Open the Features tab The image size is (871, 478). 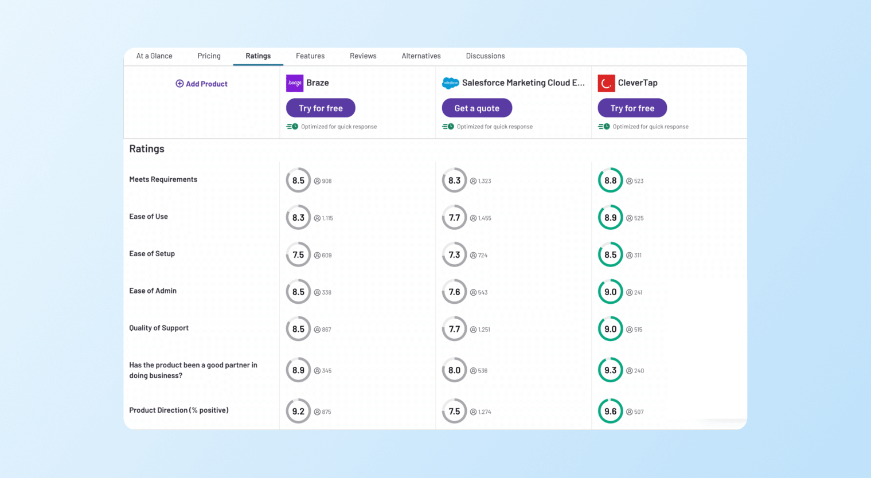310,56
